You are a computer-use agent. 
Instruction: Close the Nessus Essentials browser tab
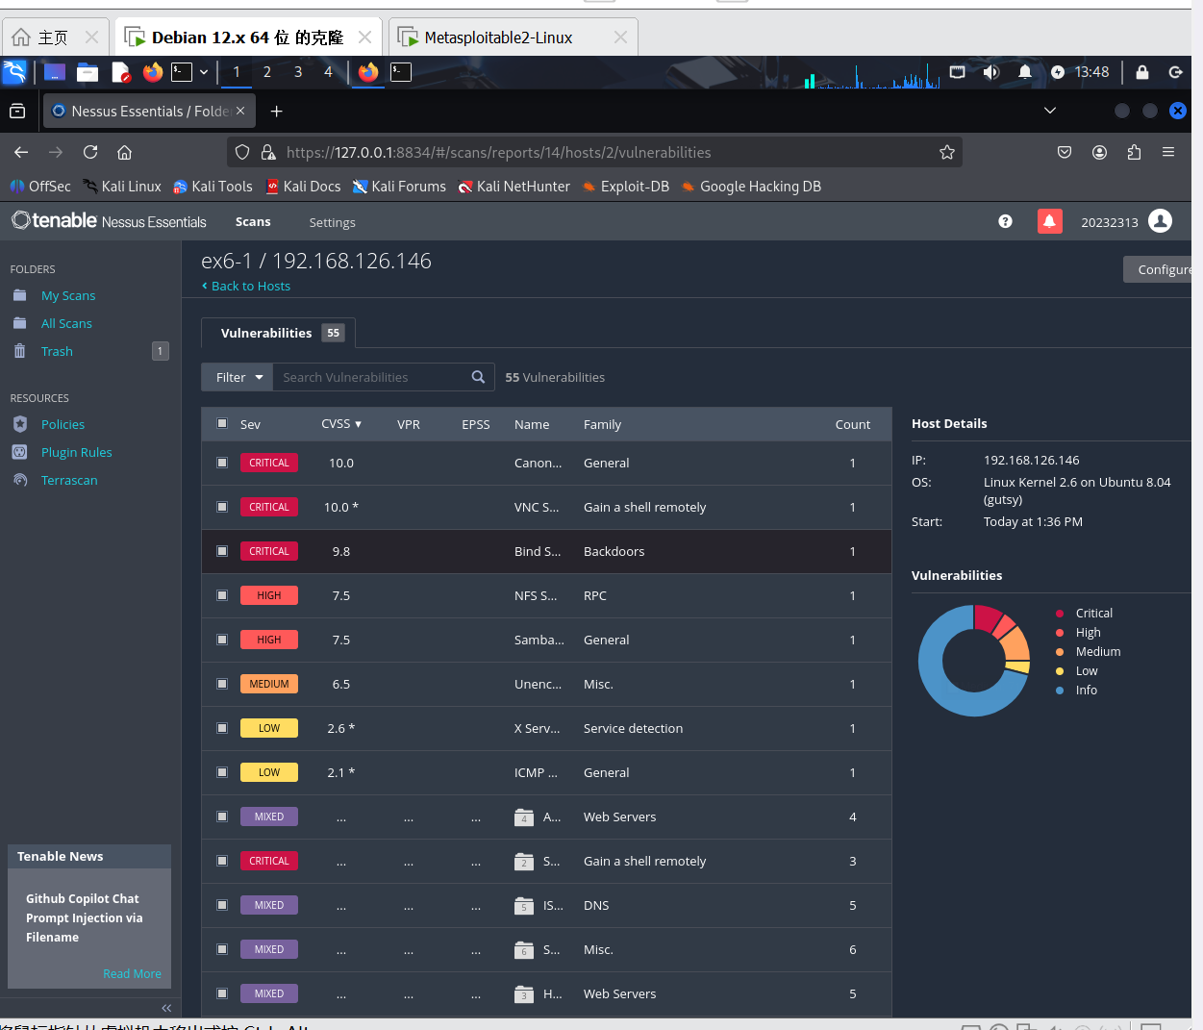240,111
